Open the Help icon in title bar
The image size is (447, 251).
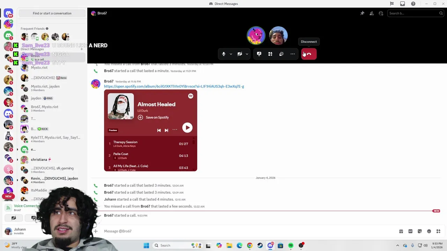click(413, 4)
